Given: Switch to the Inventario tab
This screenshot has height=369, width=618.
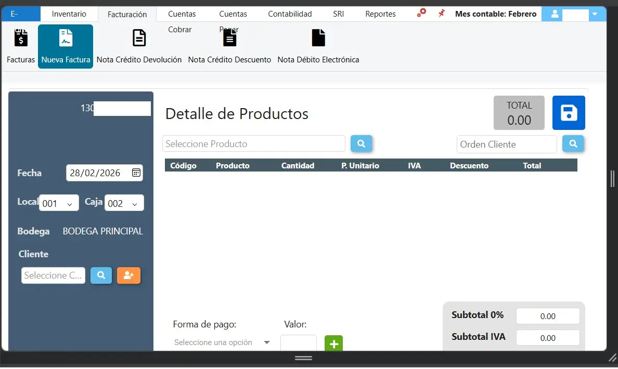Looking at the screenshot, I should coord(69,14).
